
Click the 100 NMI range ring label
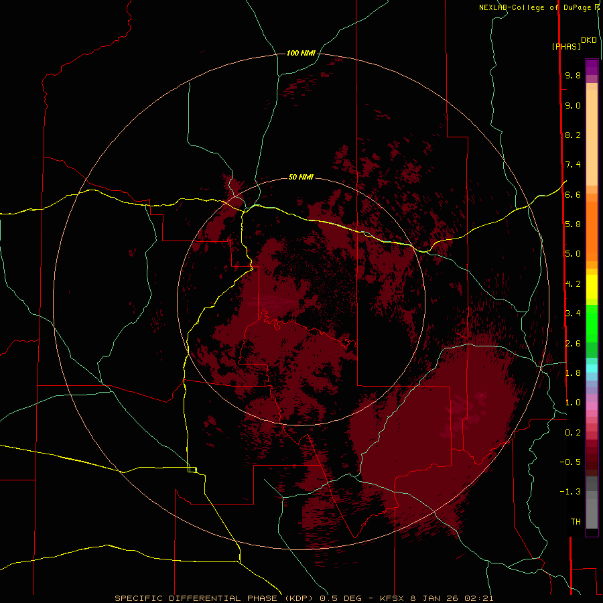click(x=301, y=53)
